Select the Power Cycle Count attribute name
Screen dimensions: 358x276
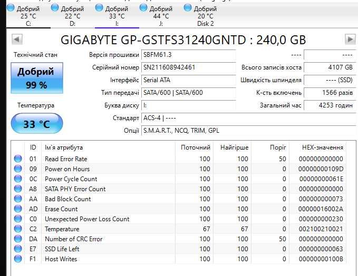(71, 179)
